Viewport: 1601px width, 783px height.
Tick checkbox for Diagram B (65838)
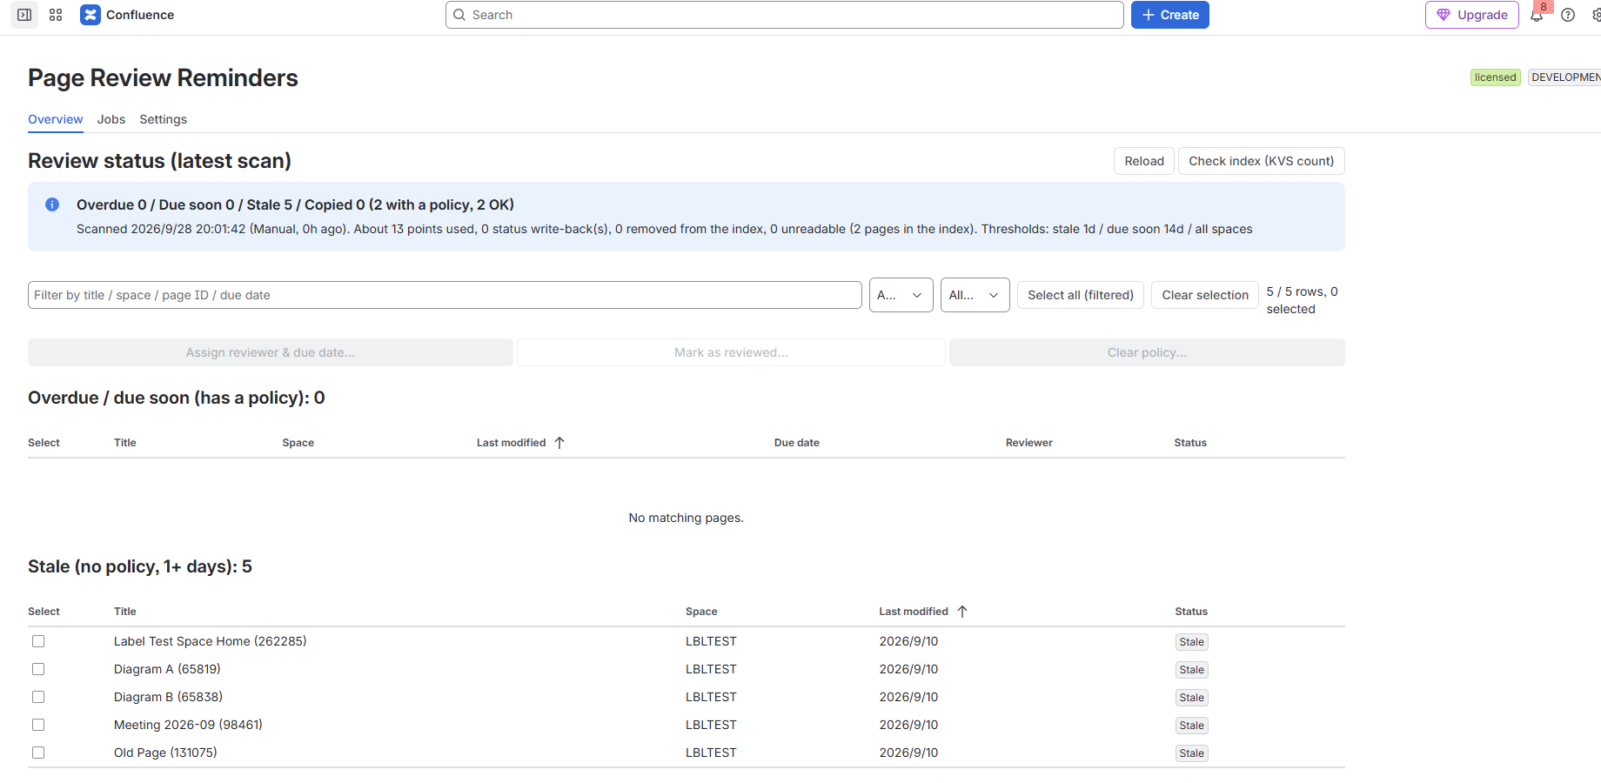point(38,697)
